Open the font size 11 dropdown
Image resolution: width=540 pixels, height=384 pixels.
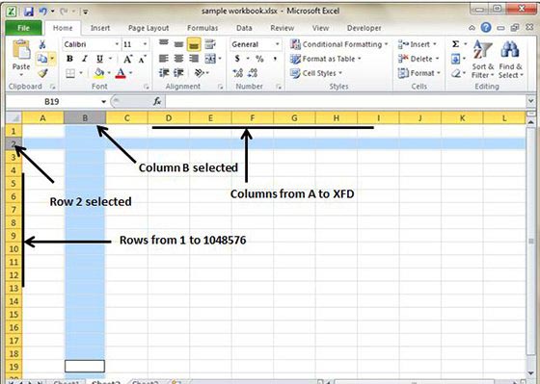pos(145,44)
